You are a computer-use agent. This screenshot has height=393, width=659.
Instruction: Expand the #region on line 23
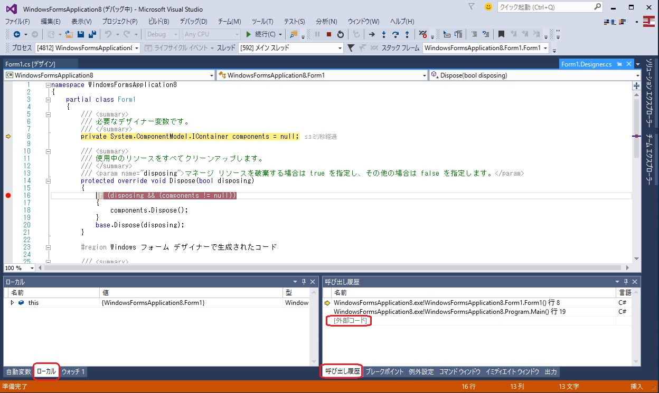[x=48, y=247]
